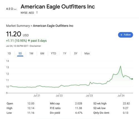139x119 pixels.
Task: Click the current price dot on chart
Action: [132, 79]
